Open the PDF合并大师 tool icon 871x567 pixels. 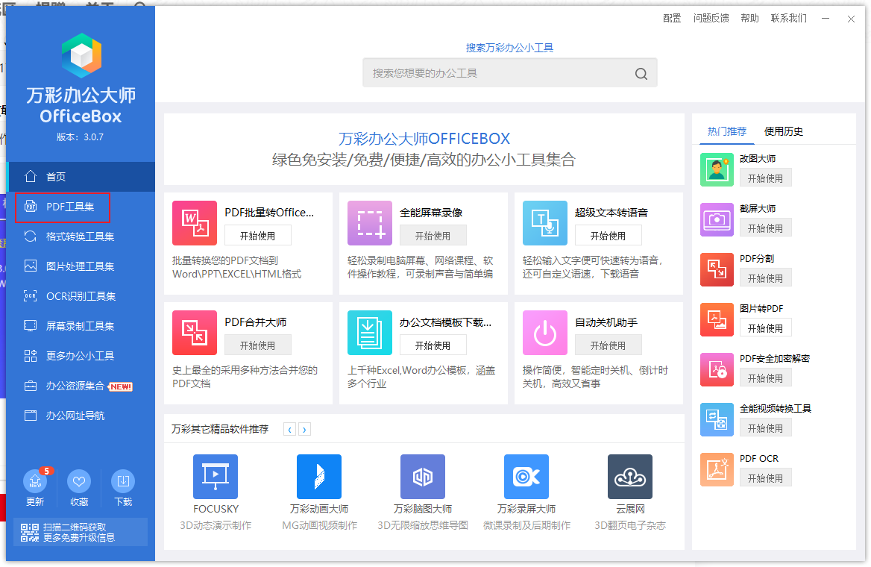(x=195, y=333)
